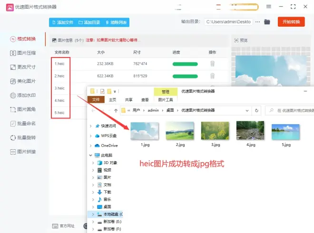Select 文档 in the navigation tree
Image resolution: width=314 pixels, height=233 pixels.
pos(104,185)
